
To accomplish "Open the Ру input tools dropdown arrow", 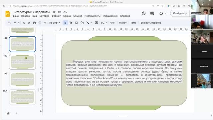I will 106,23.
